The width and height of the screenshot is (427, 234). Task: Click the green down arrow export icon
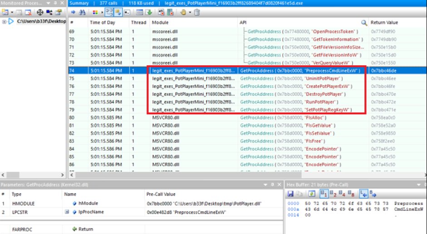pyautogui.click(x=149, y=12)
